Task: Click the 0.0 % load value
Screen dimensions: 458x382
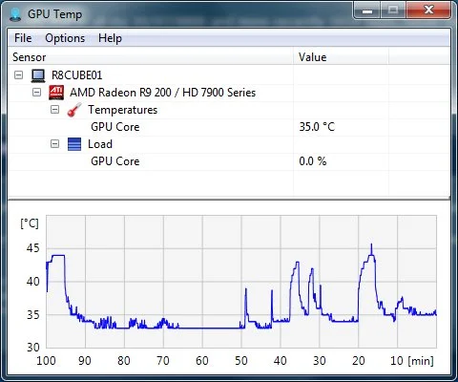Action: [313, 161]
